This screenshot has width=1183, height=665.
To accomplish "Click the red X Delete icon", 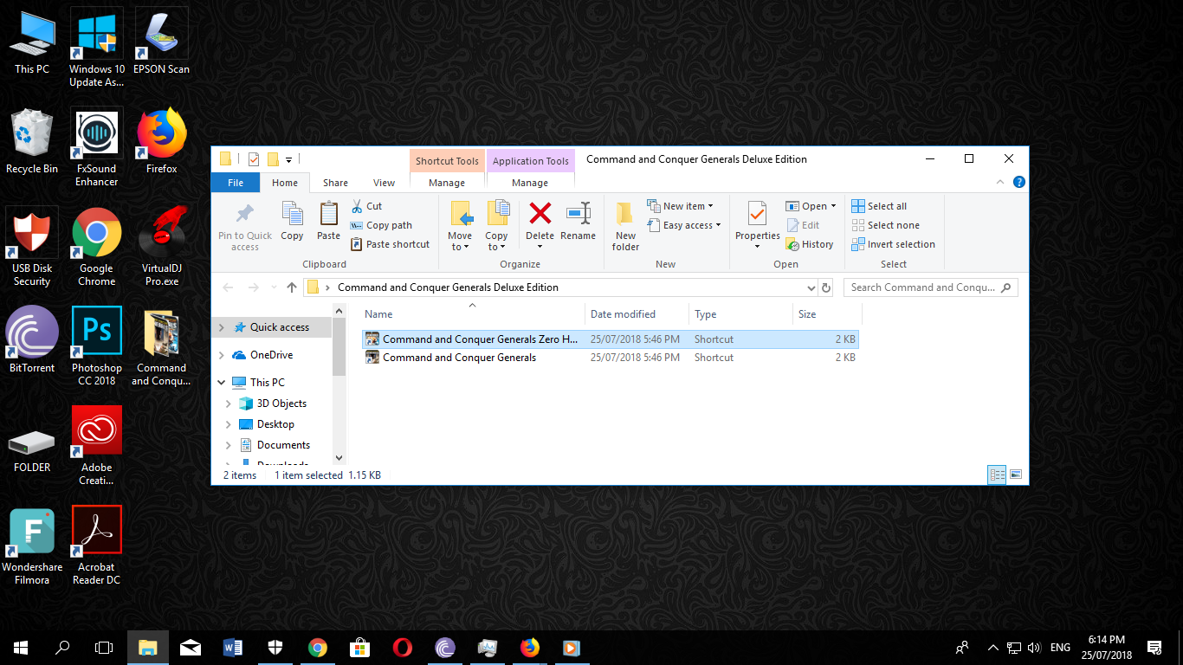I will [x=540, y=213].
